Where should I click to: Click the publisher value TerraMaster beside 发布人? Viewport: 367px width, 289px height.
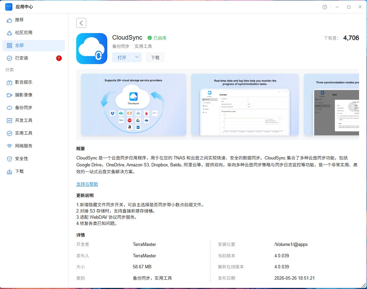pyautogui.click(x=145, y=256)
